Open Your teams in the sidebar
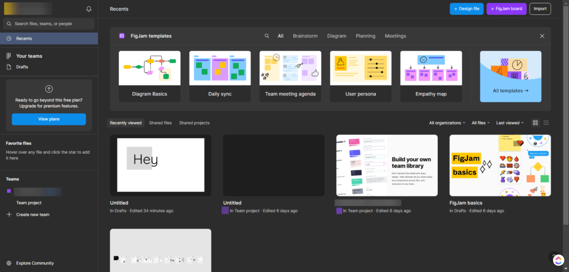Viewport: 569px width, 272px height. click(29, 56)
